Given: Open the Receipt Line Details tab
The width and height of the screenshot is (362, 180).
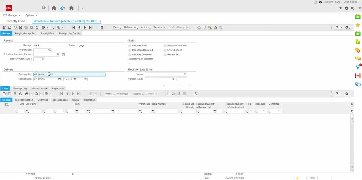Looking at the screenshot, I should point(69,33).
